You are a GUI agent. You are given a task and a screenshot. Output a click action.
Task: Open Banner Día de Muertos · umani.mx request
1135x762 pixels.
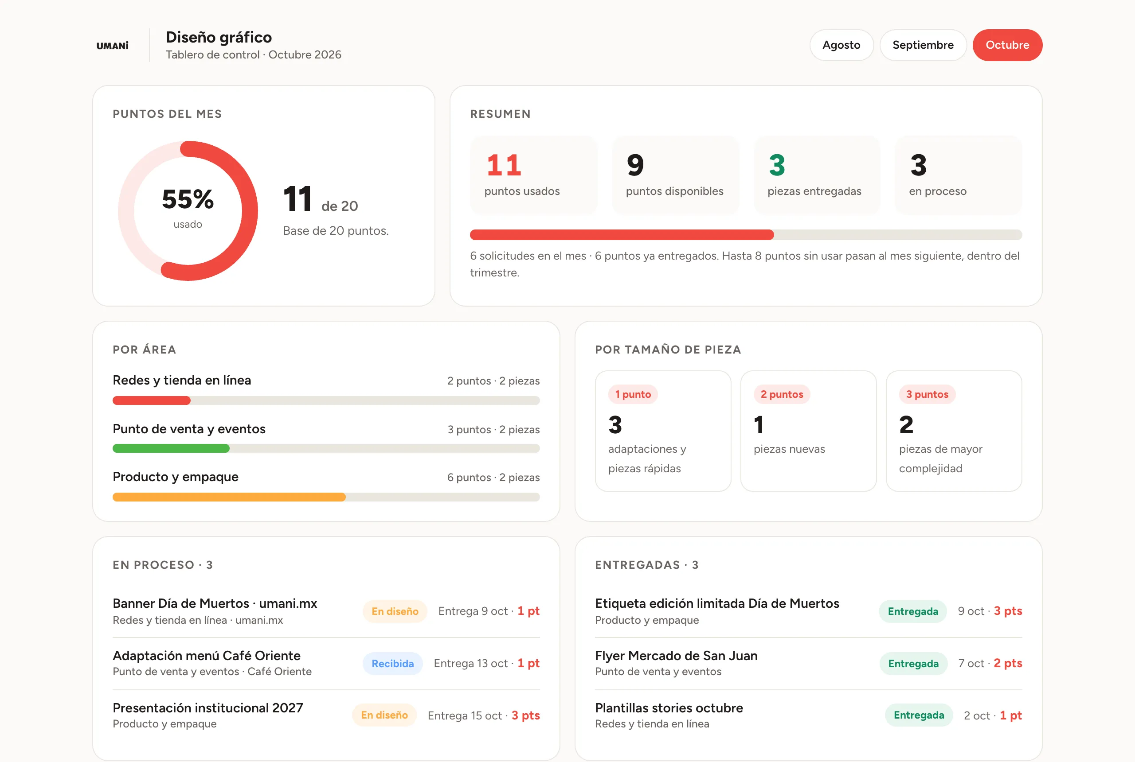(326, 611)
